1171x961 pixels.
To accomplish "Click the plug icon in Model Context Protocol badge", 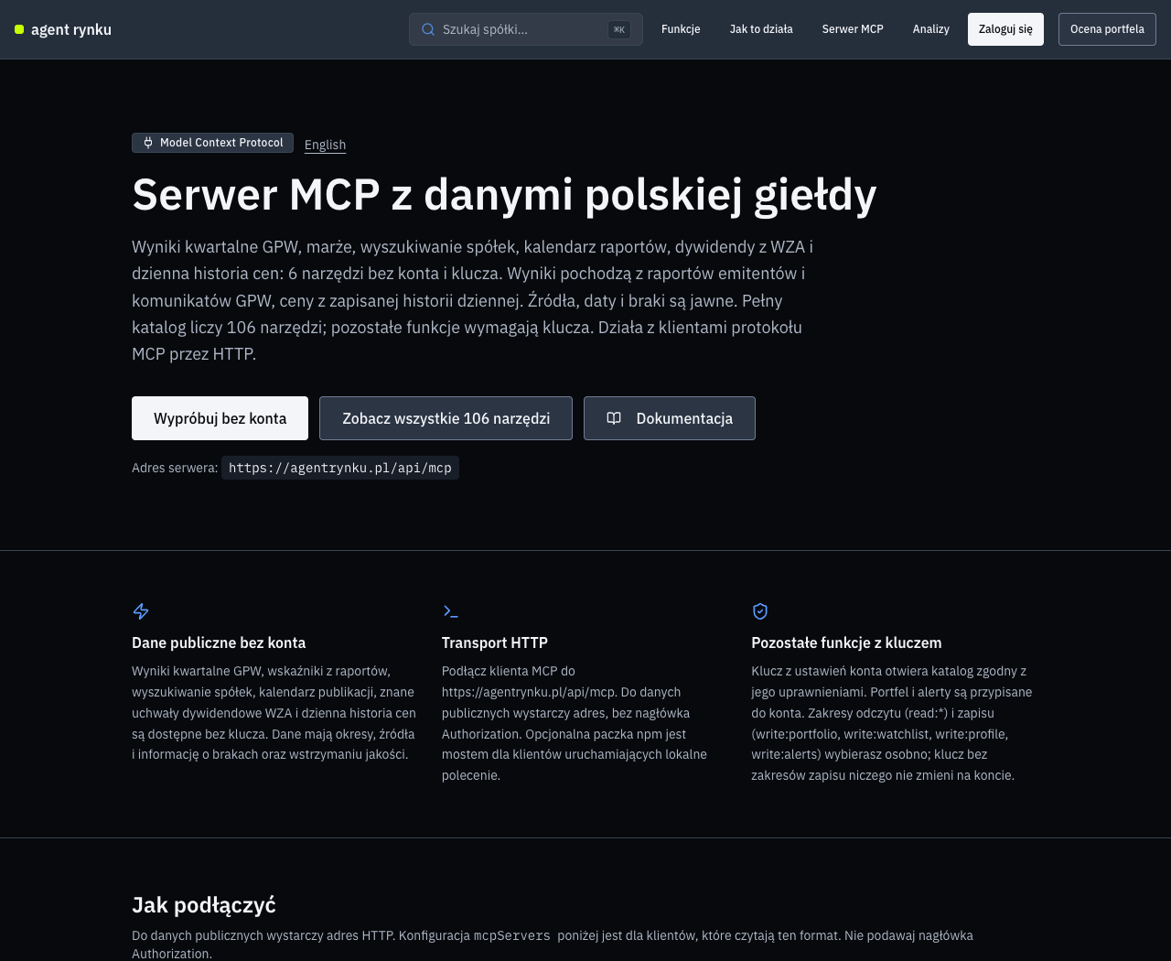I will [148, 143].
